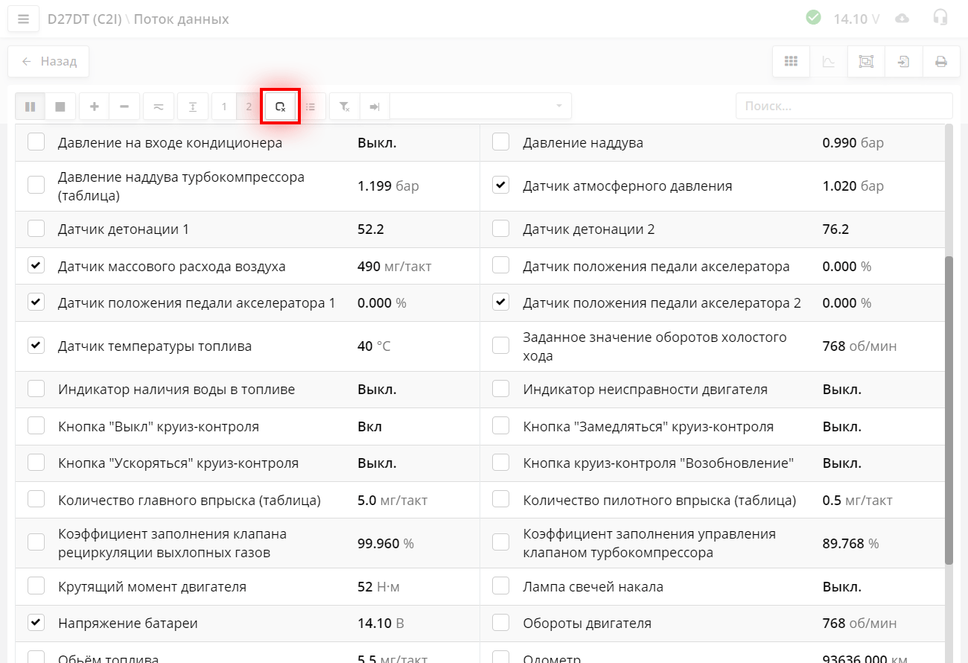Uncheck Датчик температуры топлива
The height and width of the screenshot is (663, 968).
[36, 346]
